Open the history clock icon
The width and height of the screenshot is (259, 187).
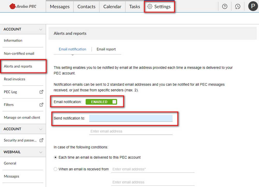click(238, 6)
